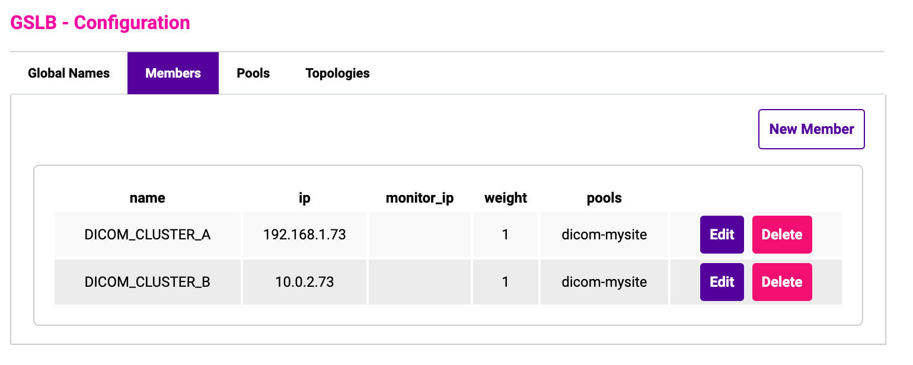This screenshot has height=365, width=913.
Task: Delete the DICOM_CLUSTER_B member
Action: [782, 282]
